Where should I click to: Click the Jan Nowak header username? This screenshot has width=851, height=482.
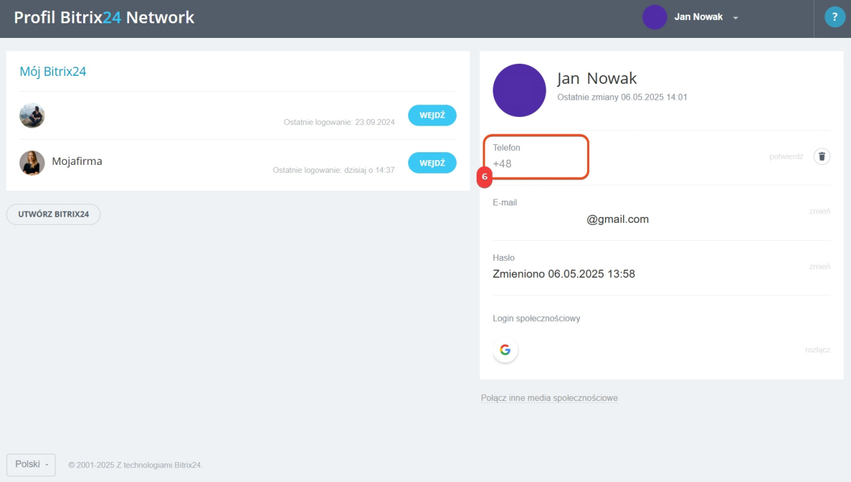[x=698, y=17]
